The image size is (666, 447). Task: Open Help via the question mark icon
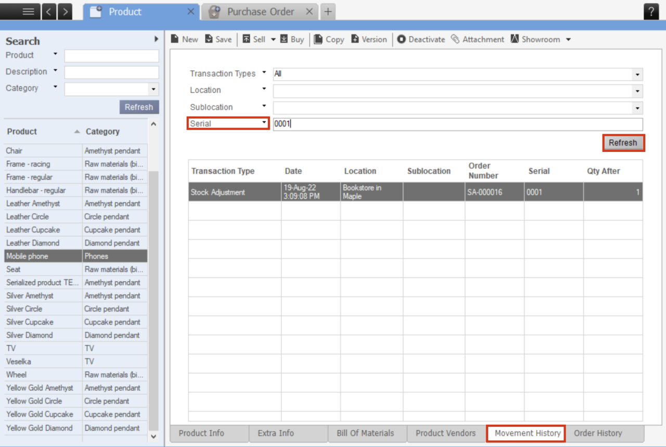(651, 11)
